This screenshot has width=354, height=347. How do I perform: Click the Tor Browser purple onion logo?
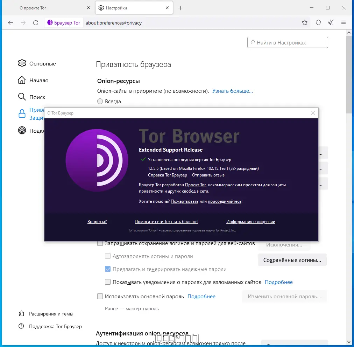pyautogui.click(x=97, y=160)
